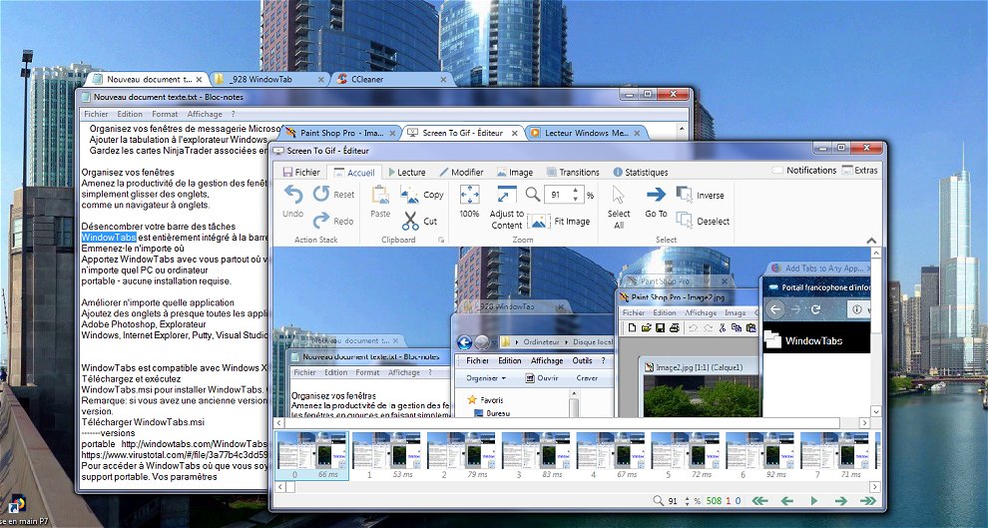This screenshot has height=528, width=988.
Task: Click Undo in the Action Stack group
Action: [x=293, y=202]
